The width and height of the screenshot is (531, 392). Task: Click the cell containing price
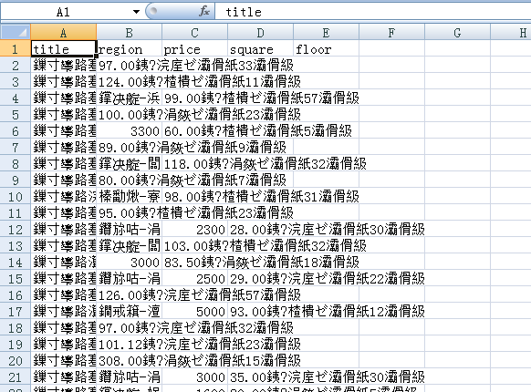coord(194,49)
